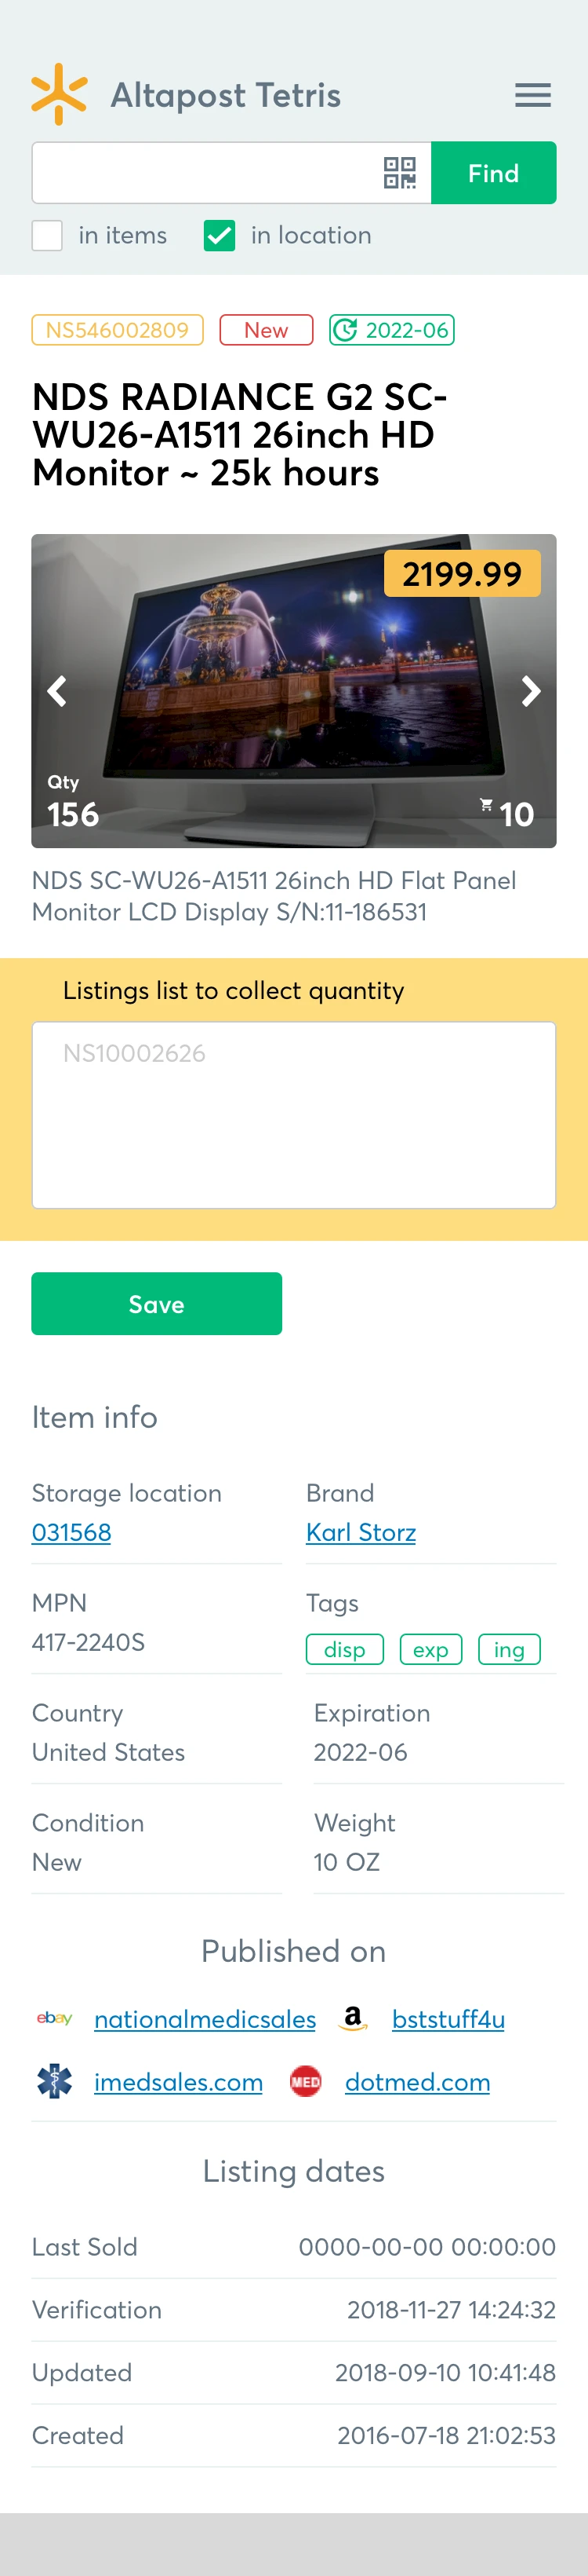Select the "disp" tag
The width and height of the screenshot is (588, 2576).
(x=344, y=1649)
